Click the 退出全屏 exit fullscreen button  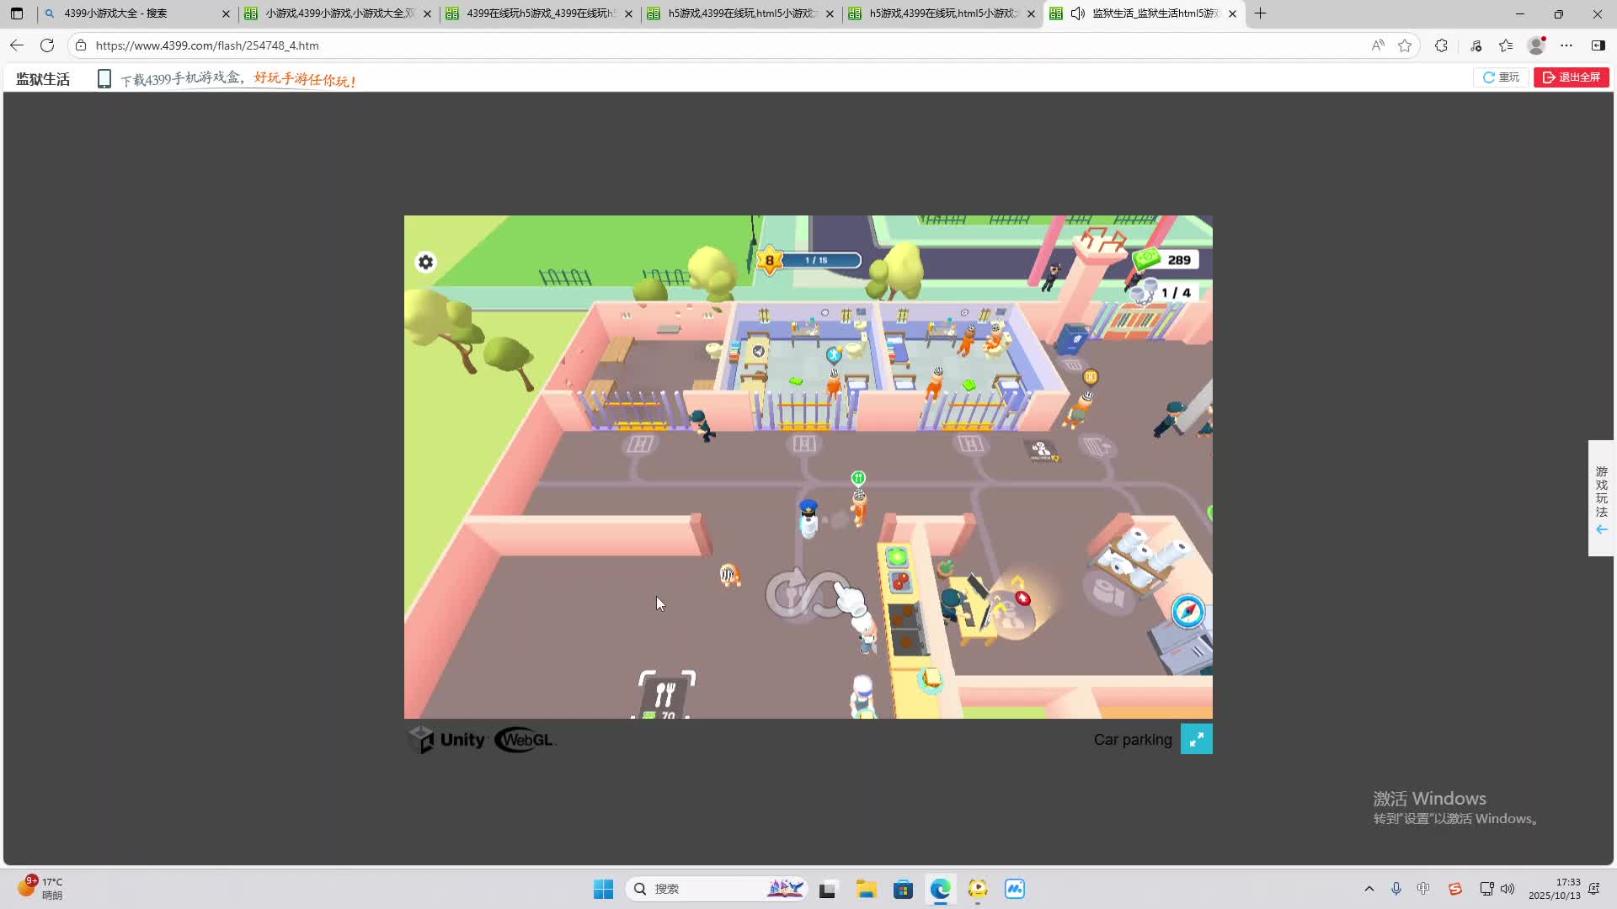[x=1572, y=77]
